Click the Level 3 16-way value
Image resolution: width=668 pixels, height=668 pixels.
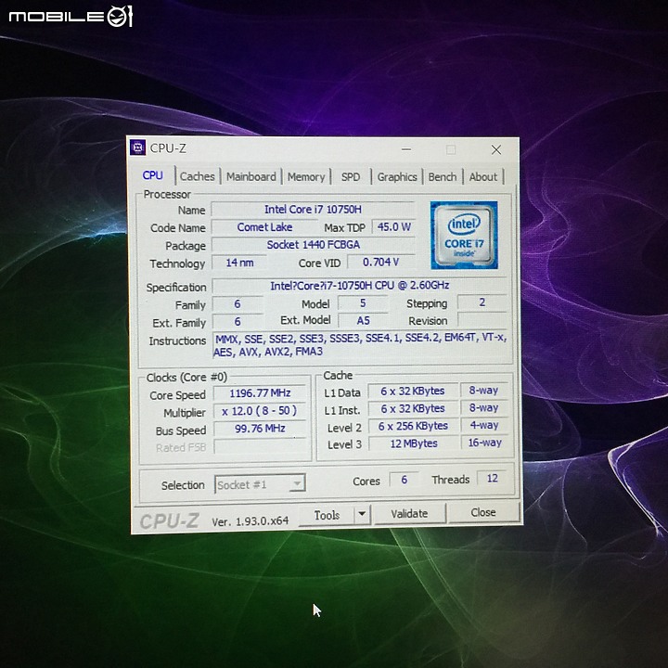485,443
